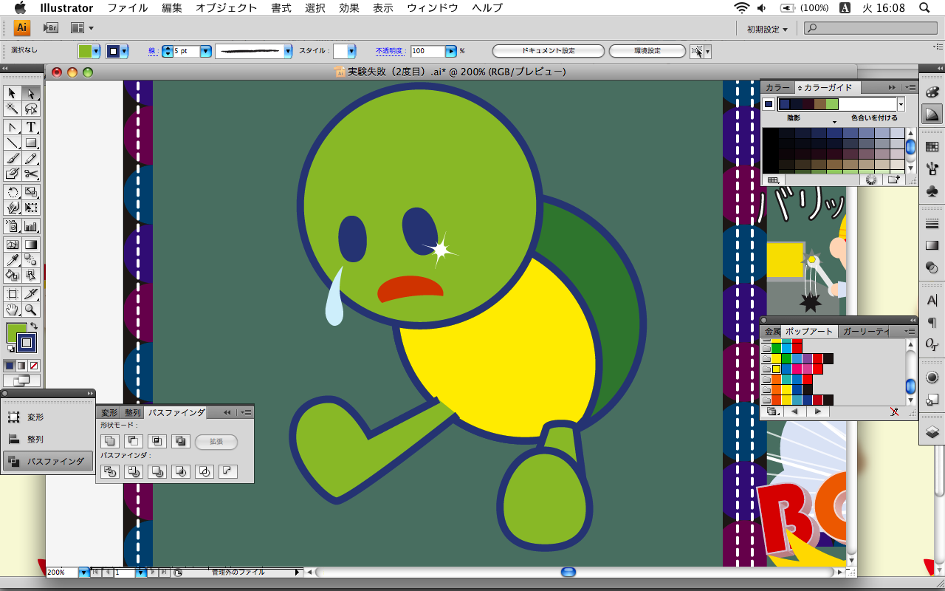Pick the Eyedropper tool

point(13,260)
